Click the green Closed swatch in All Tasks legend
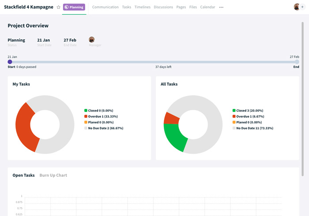Screen dimensions: 309x216 point(234,110)
